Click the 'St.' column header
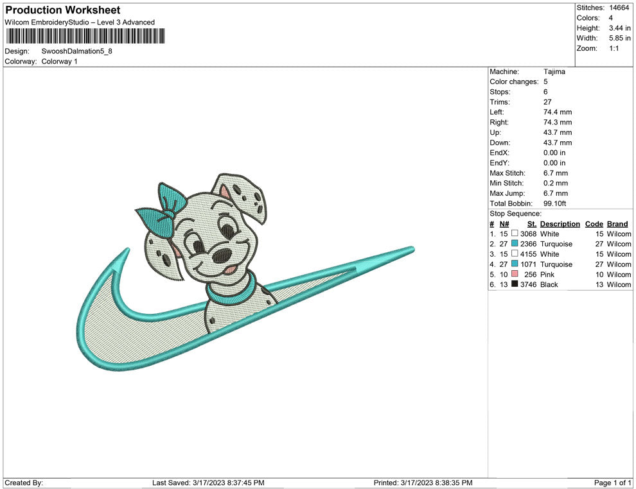The height and width of the screenshot is (489, 636). tap(532, 223)
